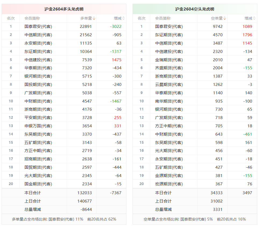Select 国泰君安(代客) in the 多头 table
260x227 pixels.
point(38,27)
